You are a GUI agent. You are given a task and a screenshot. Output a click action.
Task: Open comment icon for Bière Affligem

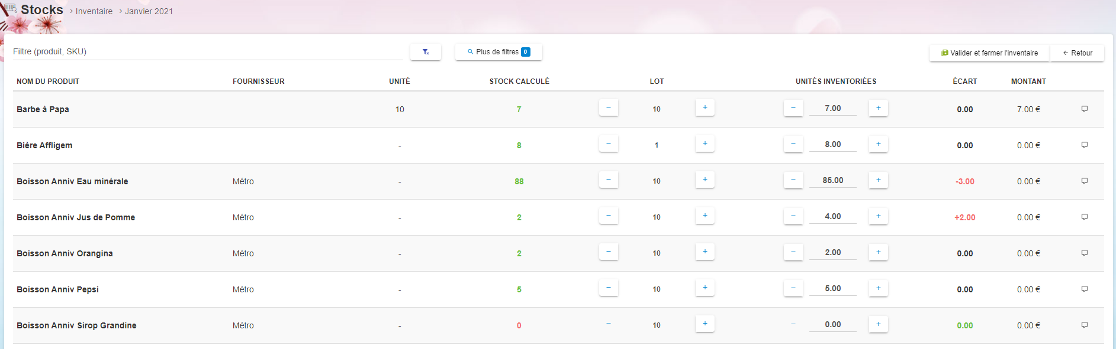pos(1084,145)
